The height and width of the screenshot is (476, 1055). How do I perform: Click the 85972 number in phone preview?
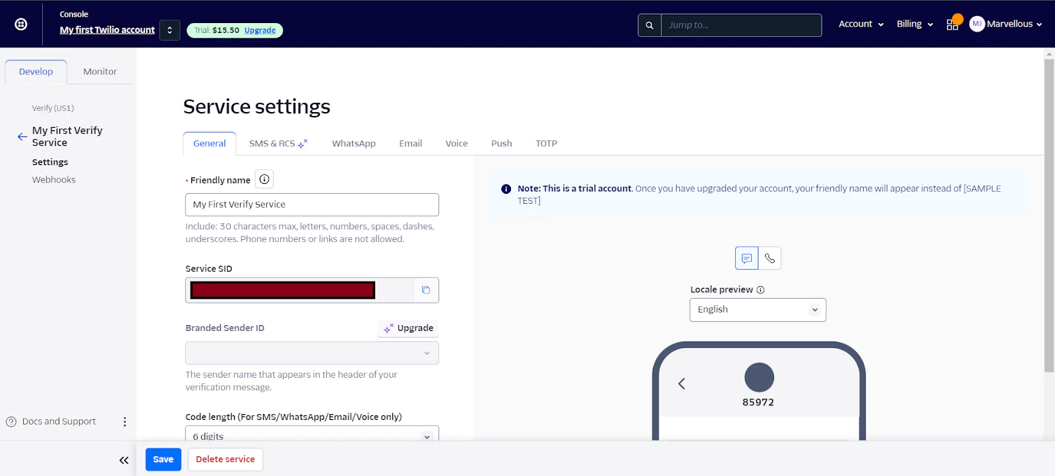tap(758, 402)
